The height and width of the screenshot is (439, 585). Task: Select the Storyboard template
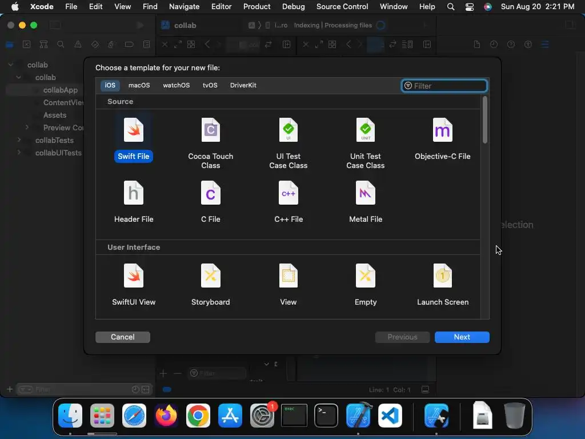[x=210, y=285]
